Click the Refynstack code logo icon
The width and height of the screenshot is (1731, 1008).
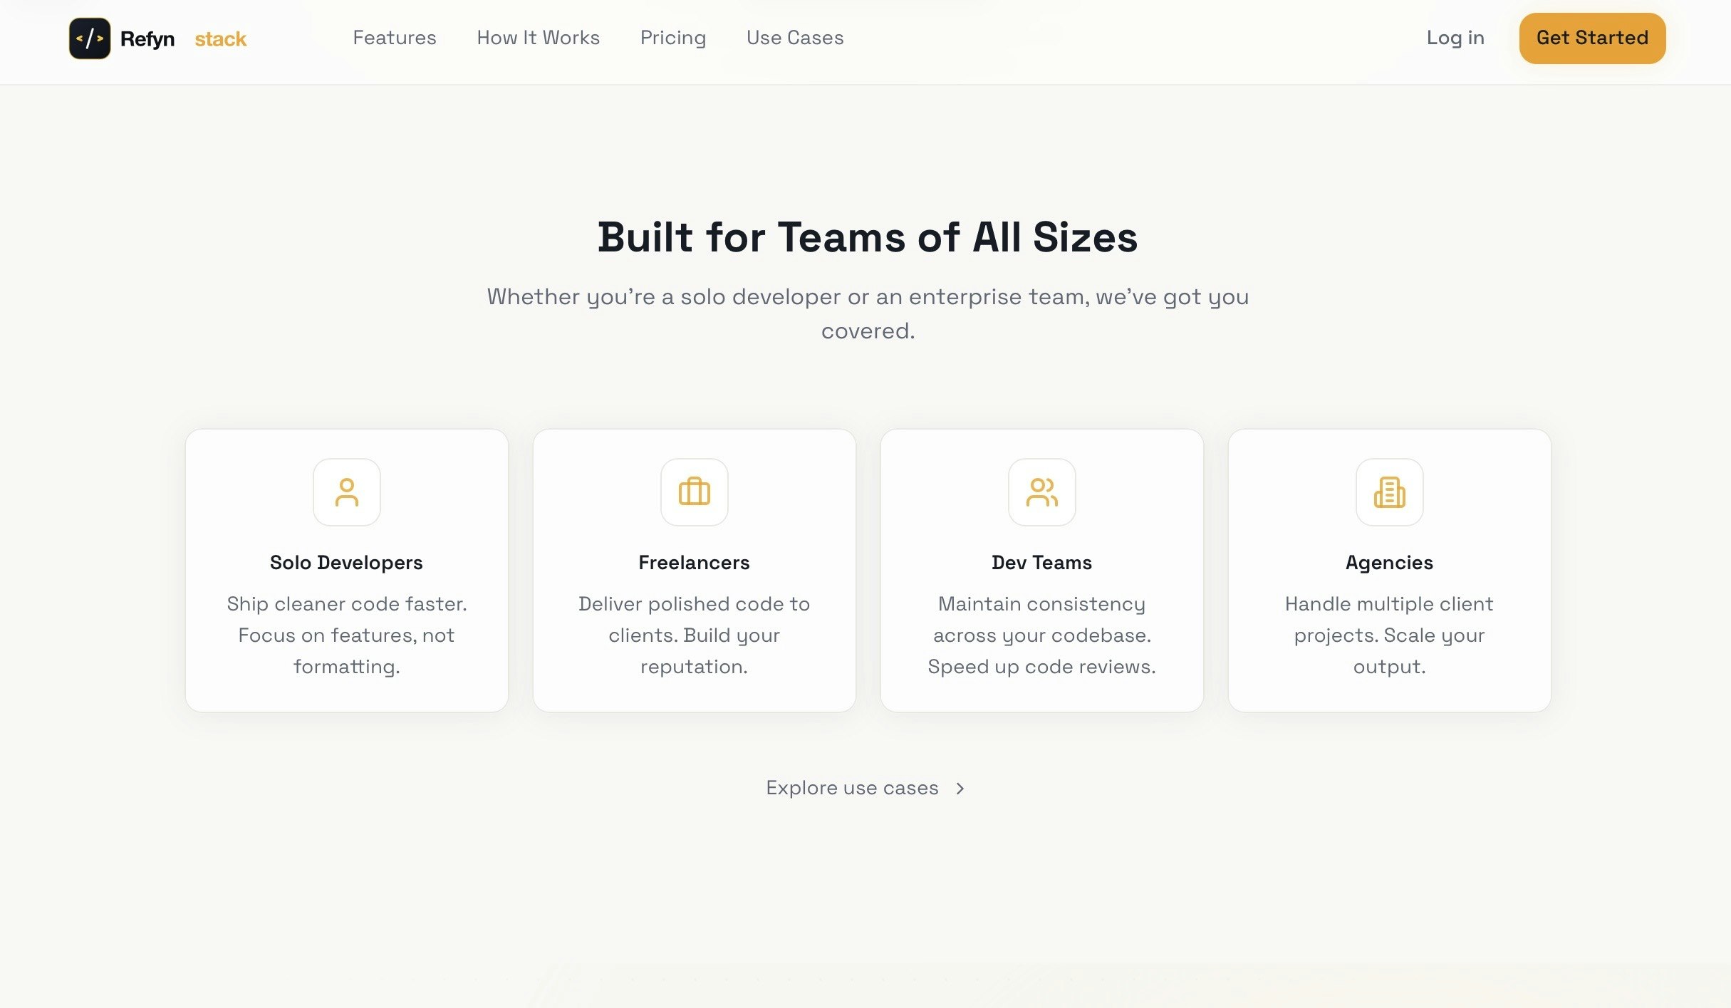tap(88, 38)
